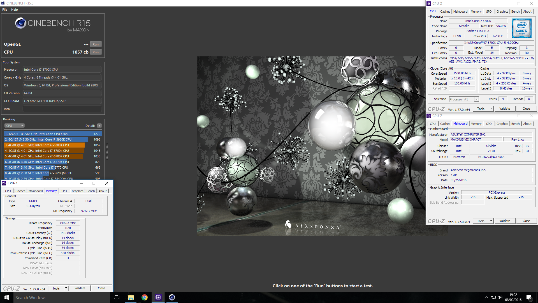
Task: Click the Search Windows box
Action: [62, 297]
